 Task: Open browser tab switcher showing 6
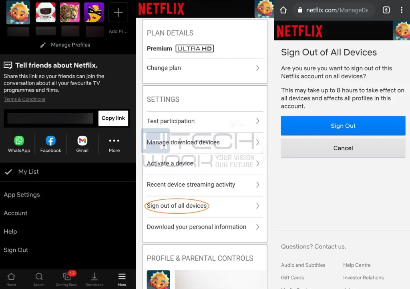click(x=386, y=10)
